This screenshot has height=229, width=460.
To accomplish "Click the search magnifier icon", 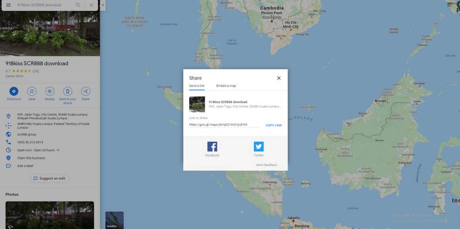I will 78,5.
